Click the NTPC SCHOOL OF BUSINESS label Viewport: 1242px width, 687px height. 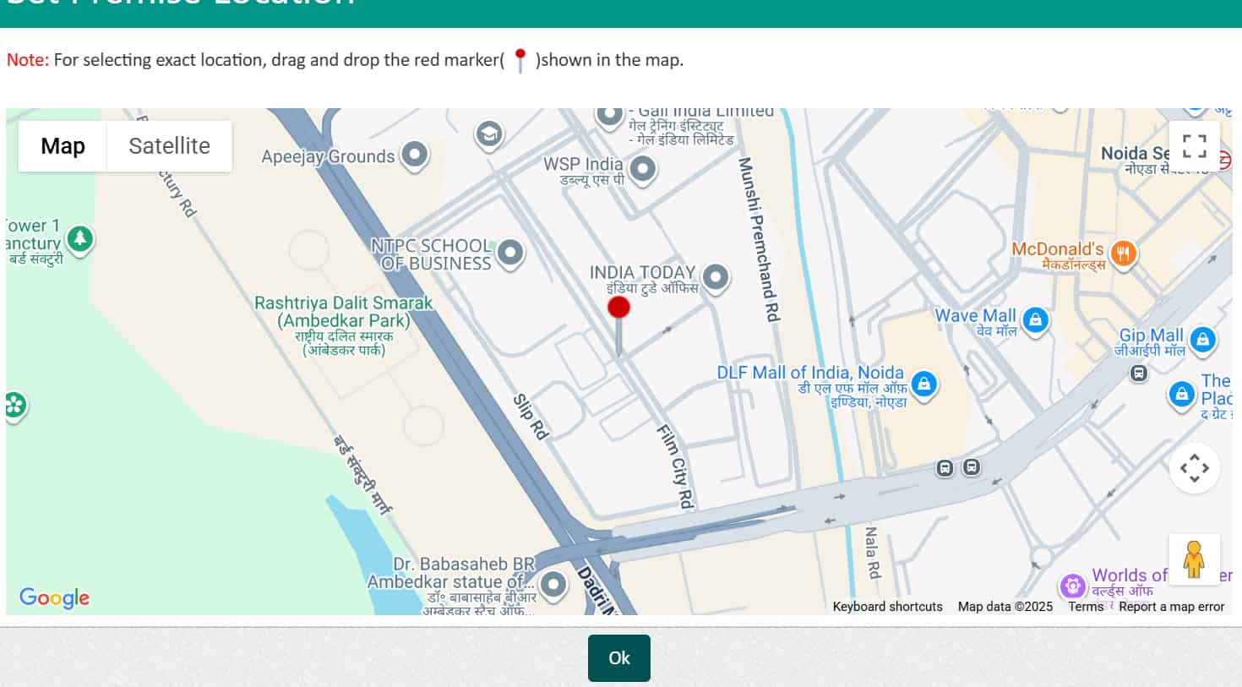pos(431,254)
